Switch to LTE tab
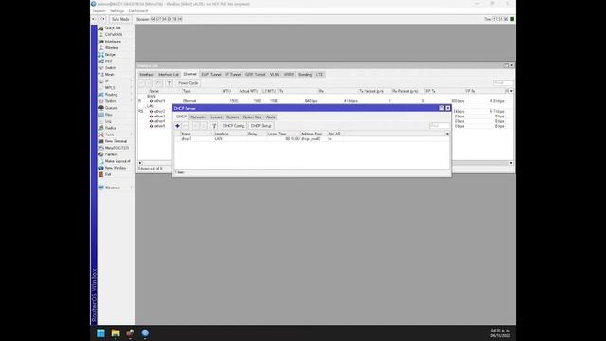Image resolution: width=606 pixels, height=341 pixels. [319, 74]
